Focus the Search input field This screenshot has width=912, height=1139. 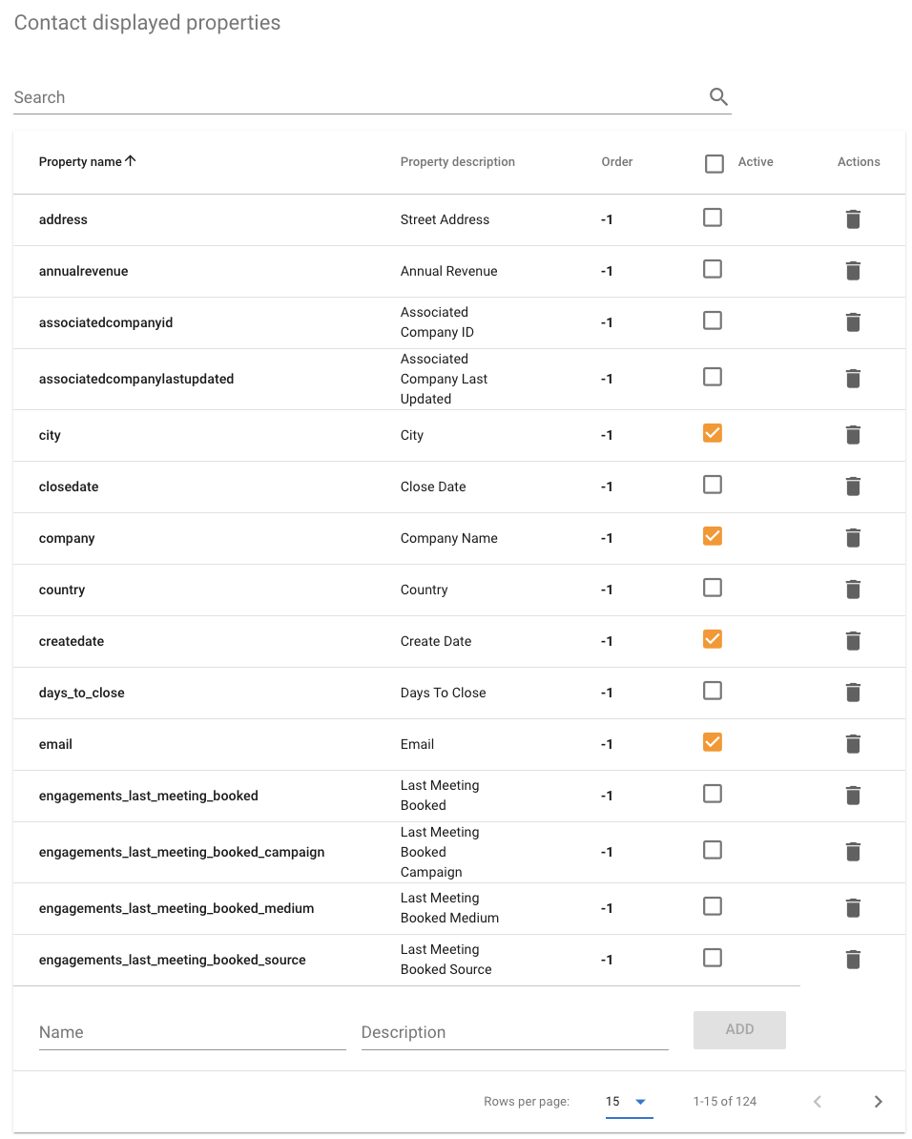[358, 97]
